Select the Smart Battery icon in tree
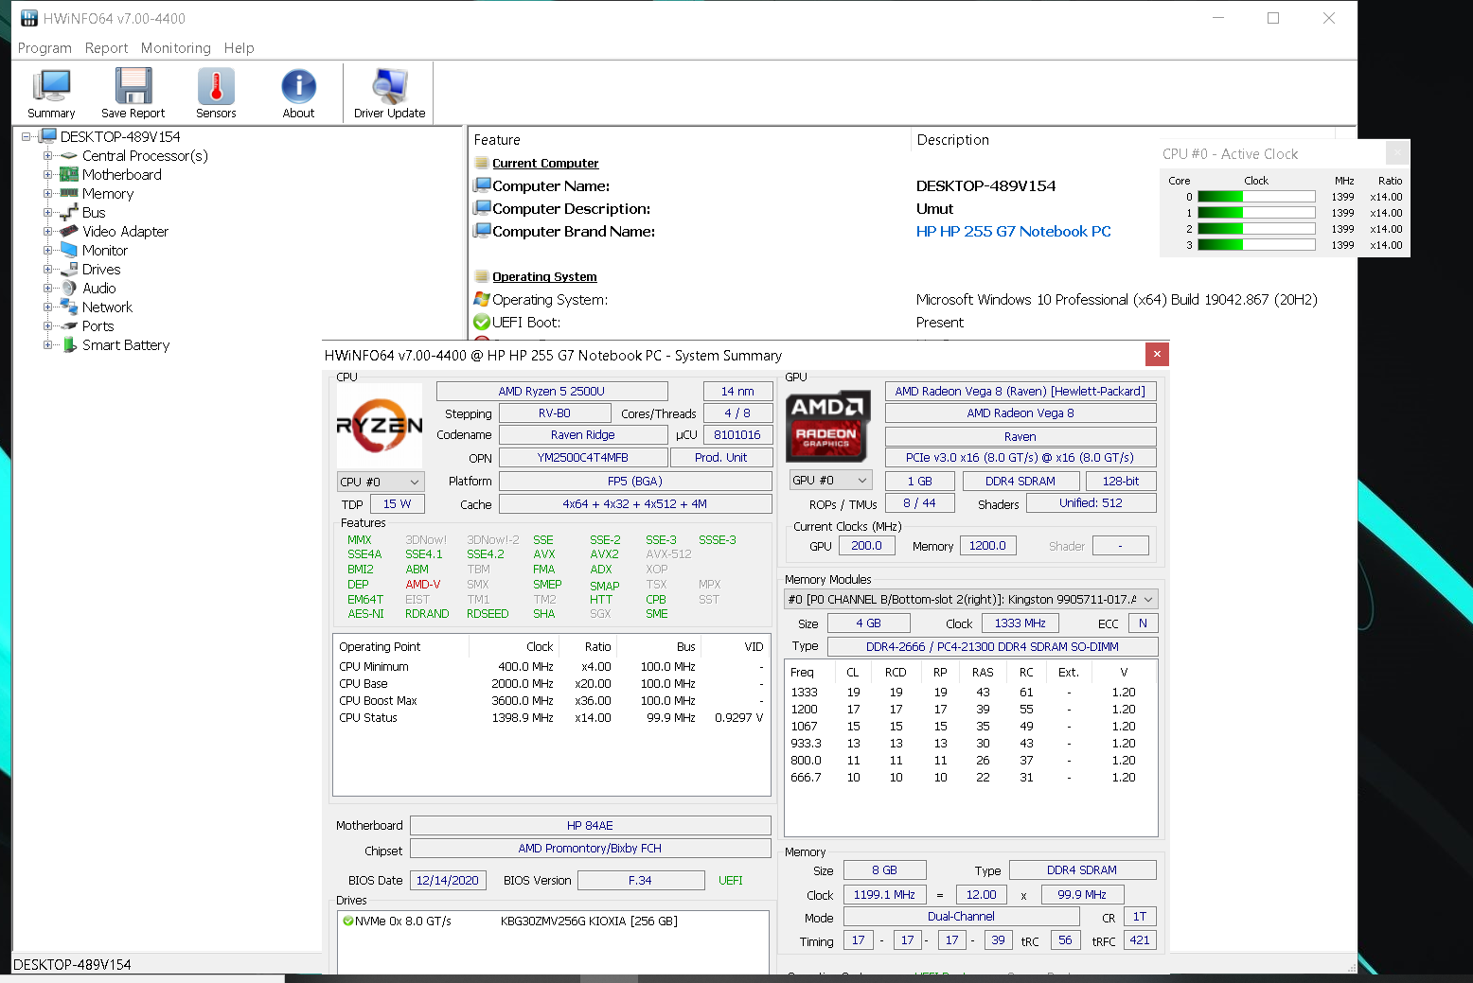Viewport: 1473px width, 983px height. 69,345
